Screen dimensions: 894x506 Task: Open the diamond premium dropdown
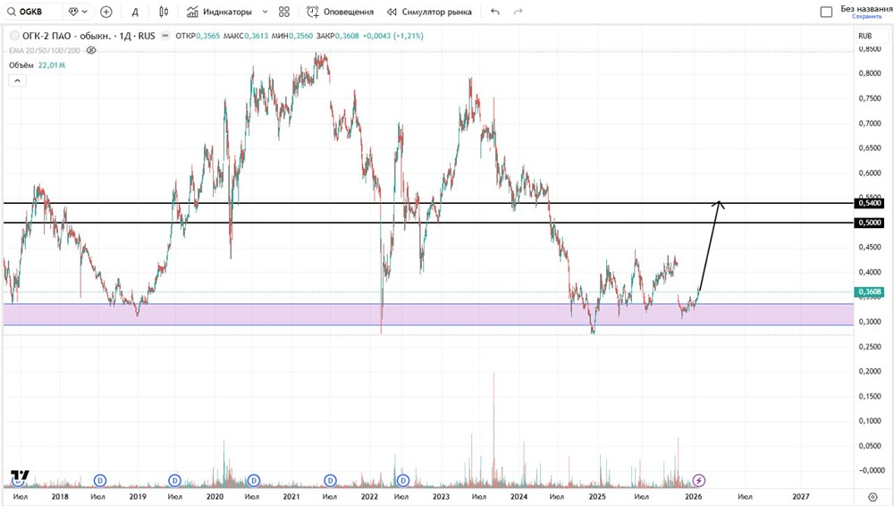[78, 12]
